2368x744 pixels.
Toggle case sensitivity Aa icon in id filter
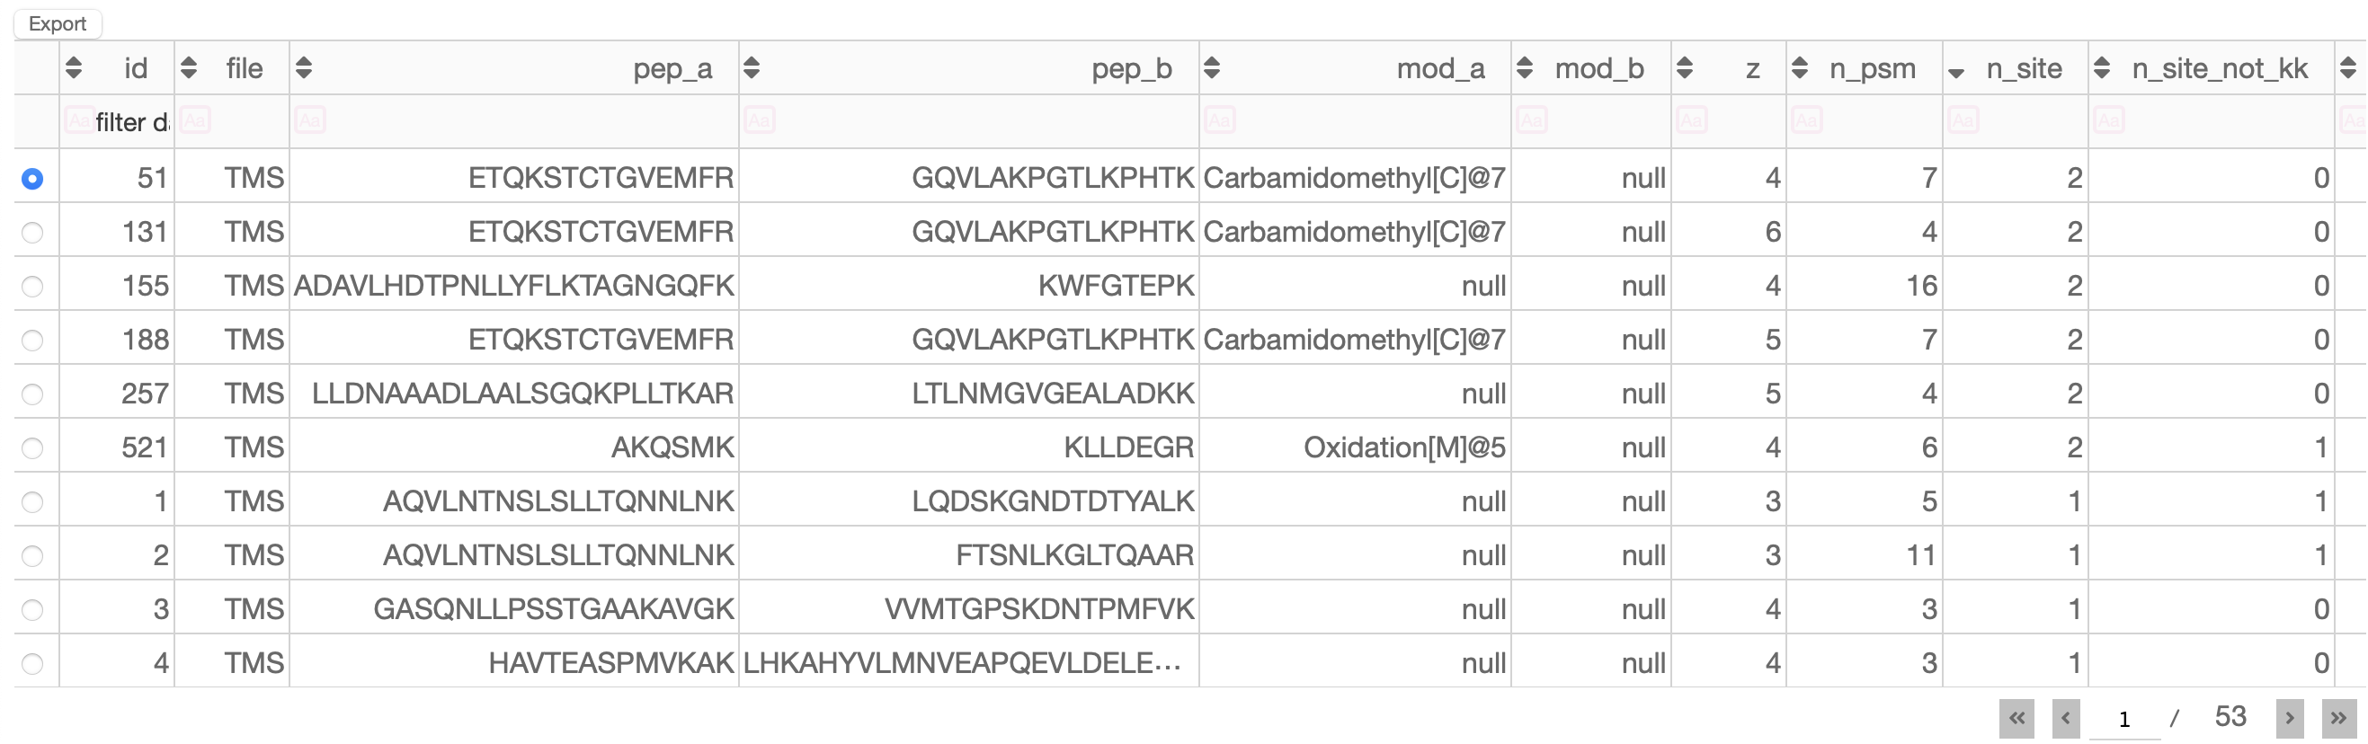click(79, 120)
